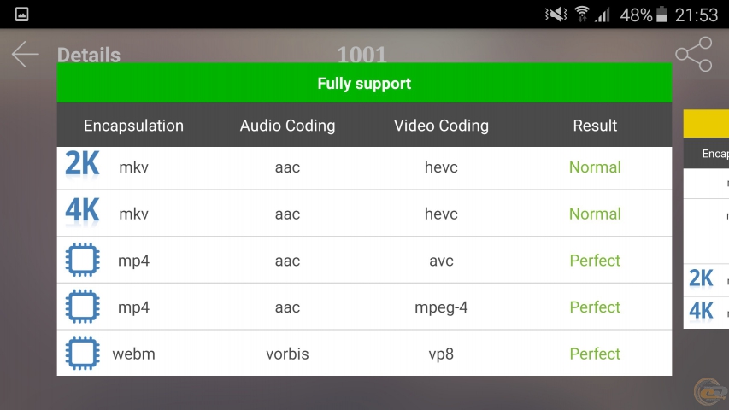Tap Normal result for 2K hevc row
Viewport: 729px width, 410px height.
pyautogui.click(x=595, y=167)
